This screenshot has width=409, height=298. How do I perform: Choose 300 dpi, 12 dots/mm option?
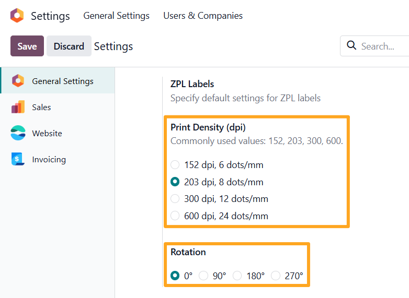(x=175, y=199)
